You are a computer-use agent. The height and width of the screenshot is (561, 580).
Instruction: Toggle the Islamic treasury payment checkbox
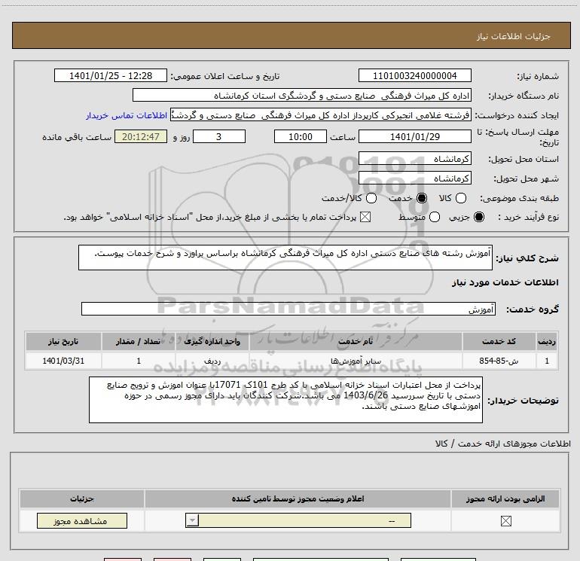pyautogui.click(x=365, y=217)
